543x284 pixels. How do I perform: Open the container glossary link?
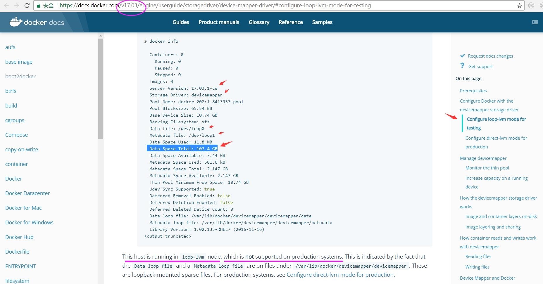point(16,164)
